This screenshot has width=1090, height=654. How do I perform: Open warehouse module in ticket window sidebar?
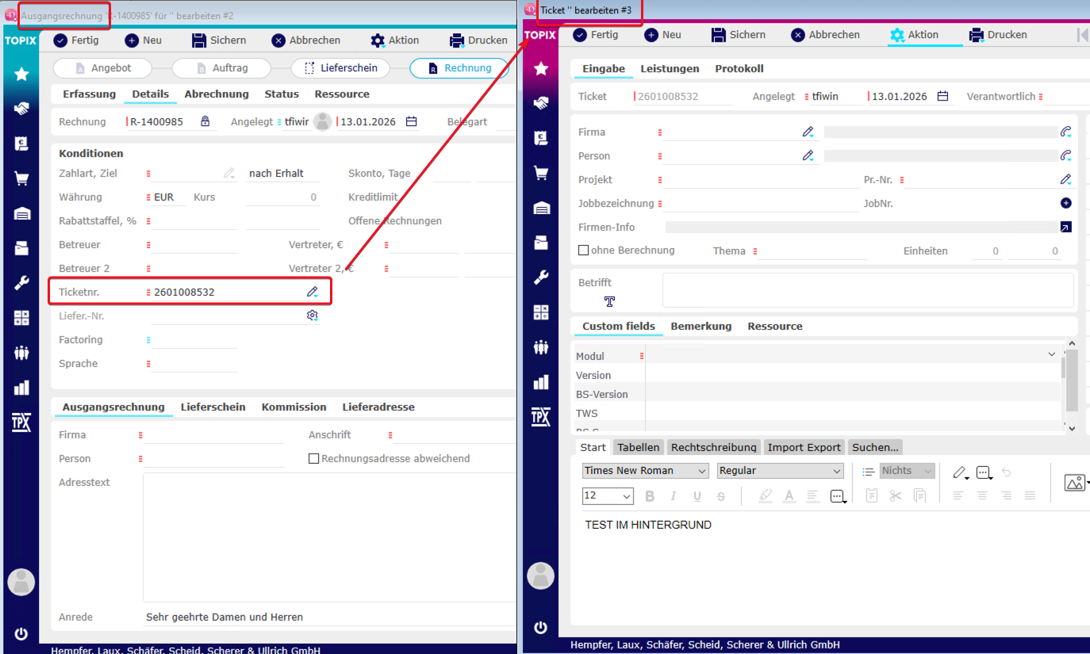pyautogui.click(x=541, y=208)
